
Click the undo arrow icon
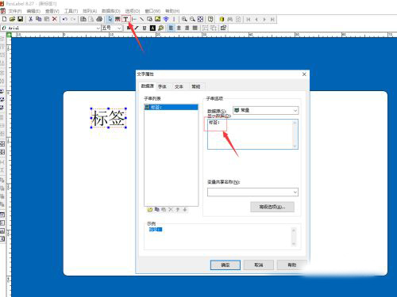click(65, 19)
